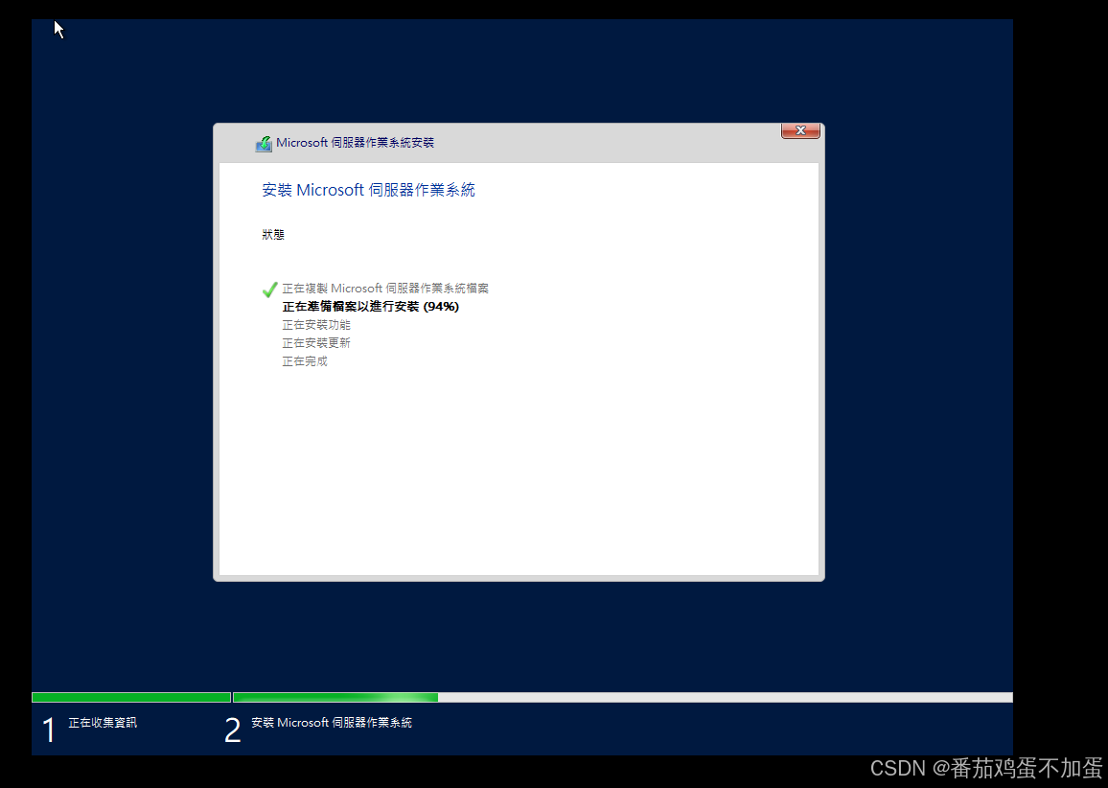Toggle the 正在安裝更新 pending step
The image size is (1108, 788).
point(316,342)
